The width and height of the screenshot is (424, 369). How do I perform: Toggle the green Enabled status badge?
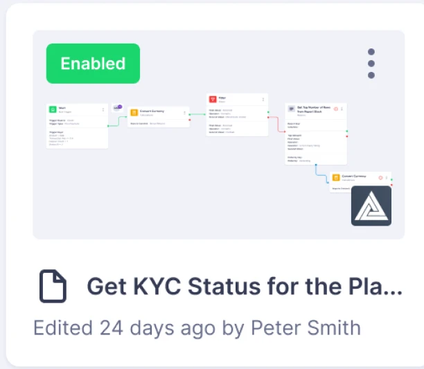[93, 64]
